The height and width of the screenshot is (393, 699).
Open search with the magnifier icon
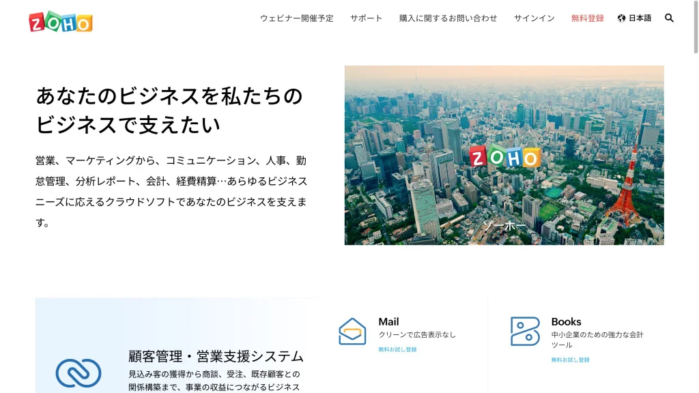coord(669,18)
